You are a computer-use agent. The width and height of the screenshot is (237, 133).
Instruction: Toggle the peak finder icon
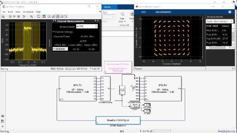[53, 16]
